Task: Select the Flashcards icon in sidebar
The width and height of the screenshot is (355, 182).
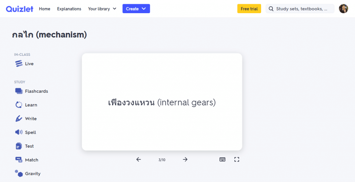Action: (19, 91)
